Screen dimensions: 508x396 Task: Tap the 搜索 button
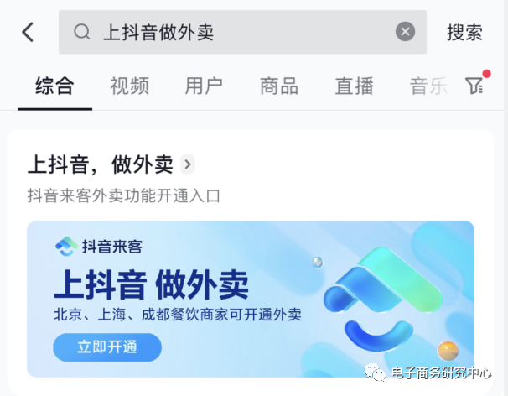[464, 33]
